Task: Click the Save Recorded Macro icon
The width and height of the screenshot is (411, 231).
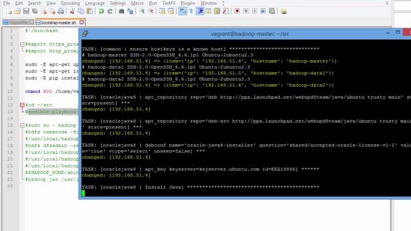Action: (x=272, y=12)
